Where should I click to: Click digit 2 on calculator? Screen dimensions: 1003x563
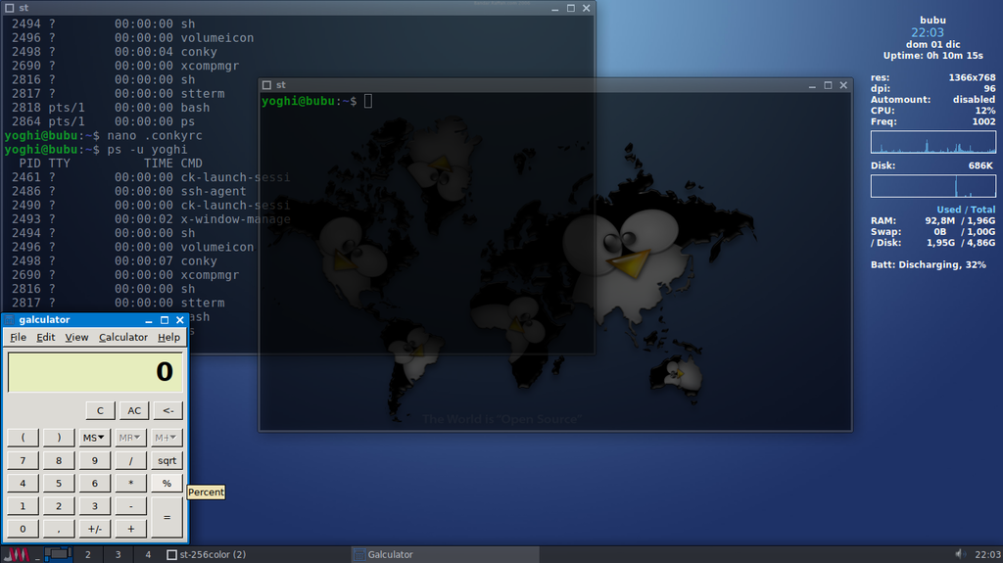[59, 506]
